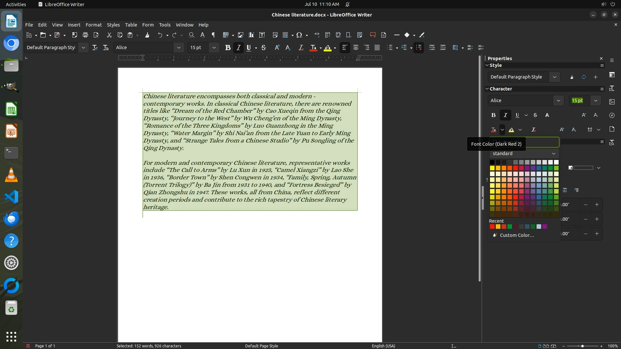Click the Clone Formatting paintbrush icon
The height and width of the screenshot is (349, 621).
[x=147, y=35]
